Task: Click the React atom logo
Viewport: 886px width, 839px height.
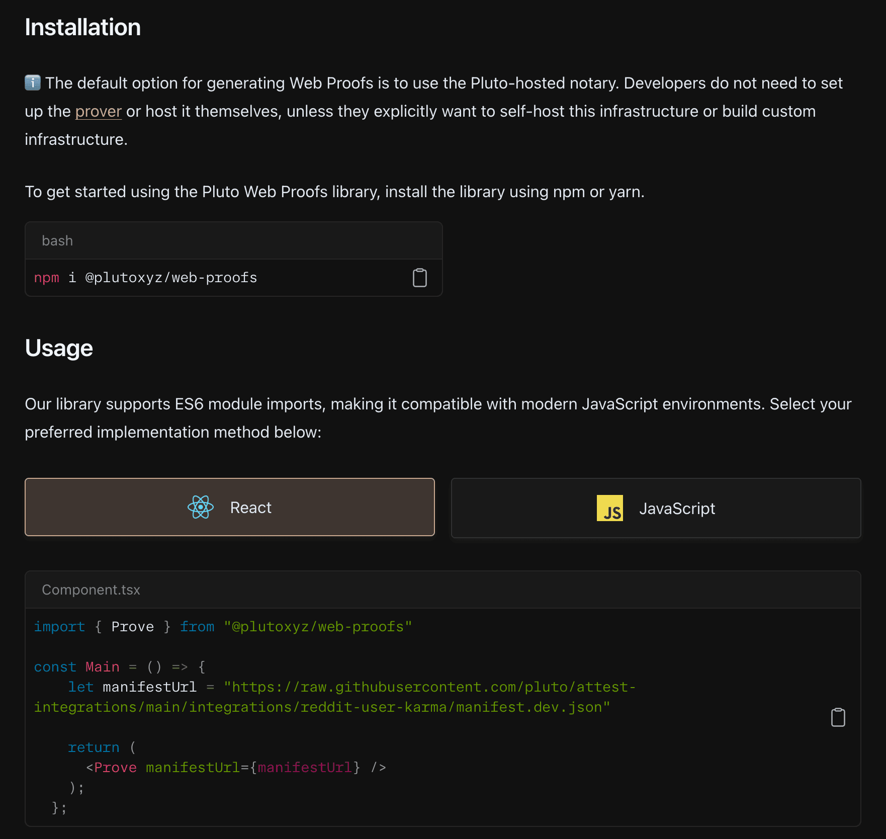Action: click(201, 507)
